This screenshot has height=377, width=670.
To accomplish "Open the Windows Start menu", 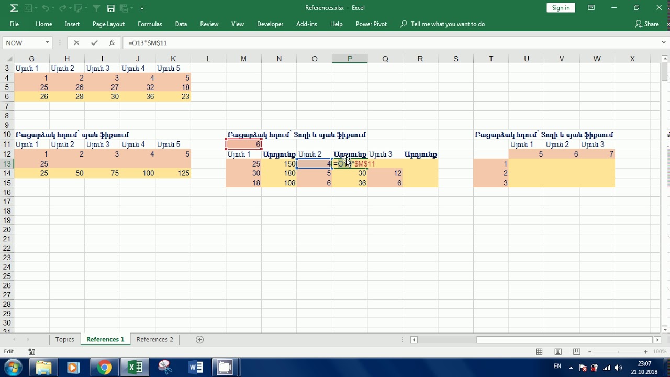I will 13,368.
